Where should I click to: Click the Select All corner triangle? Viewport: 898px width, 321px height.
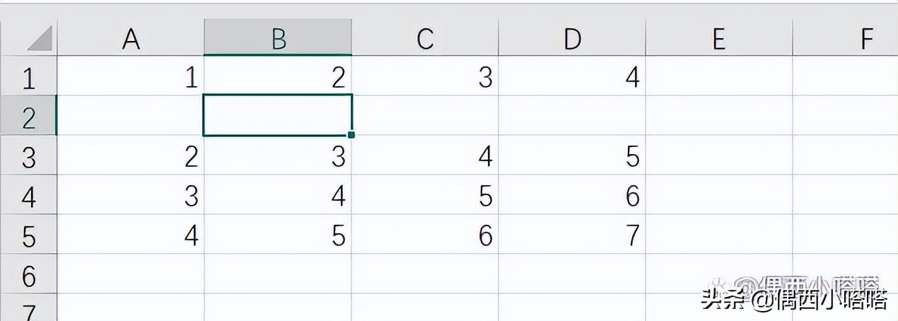click(40, 40)
